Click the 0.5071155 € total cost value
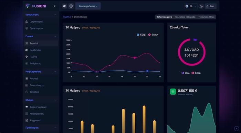The height and width of the screenshot is (133, 241). point(187,91)
